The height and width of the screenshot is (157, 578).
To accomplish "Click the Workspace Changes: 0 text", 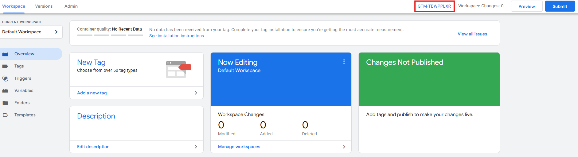I will click(x=481, y=6).
